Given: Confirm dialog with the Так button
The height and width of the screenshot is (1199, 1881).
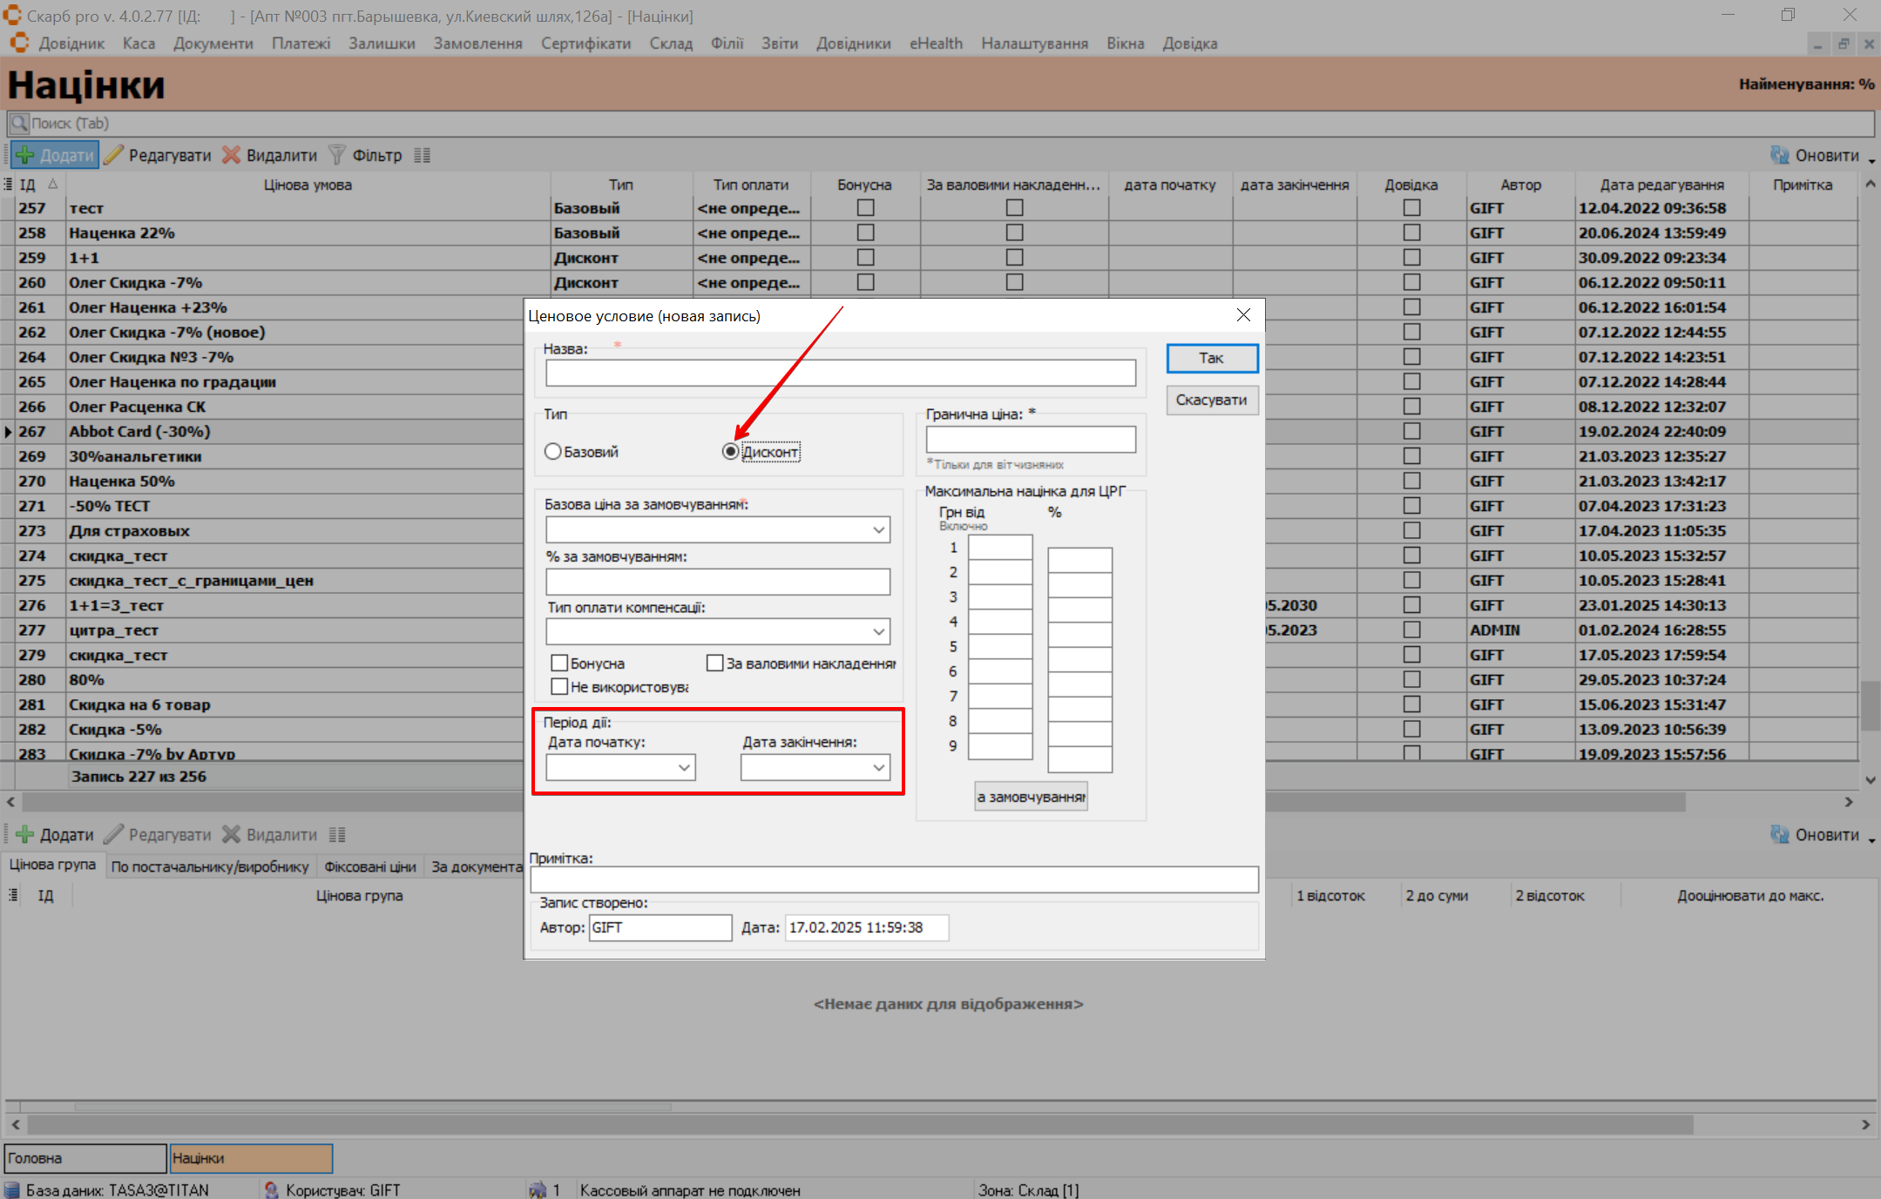Looking at the screenshot, I should coord(1211,358).
